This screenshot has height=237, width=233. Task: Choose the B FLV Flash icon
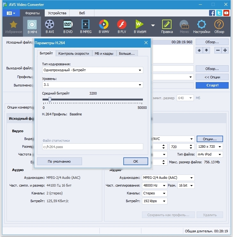tap(122, 26)
